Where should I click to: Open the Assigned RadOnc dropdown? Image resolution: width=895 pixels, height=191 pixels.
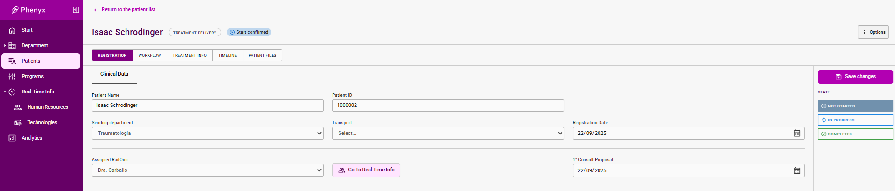coord(207,170)
